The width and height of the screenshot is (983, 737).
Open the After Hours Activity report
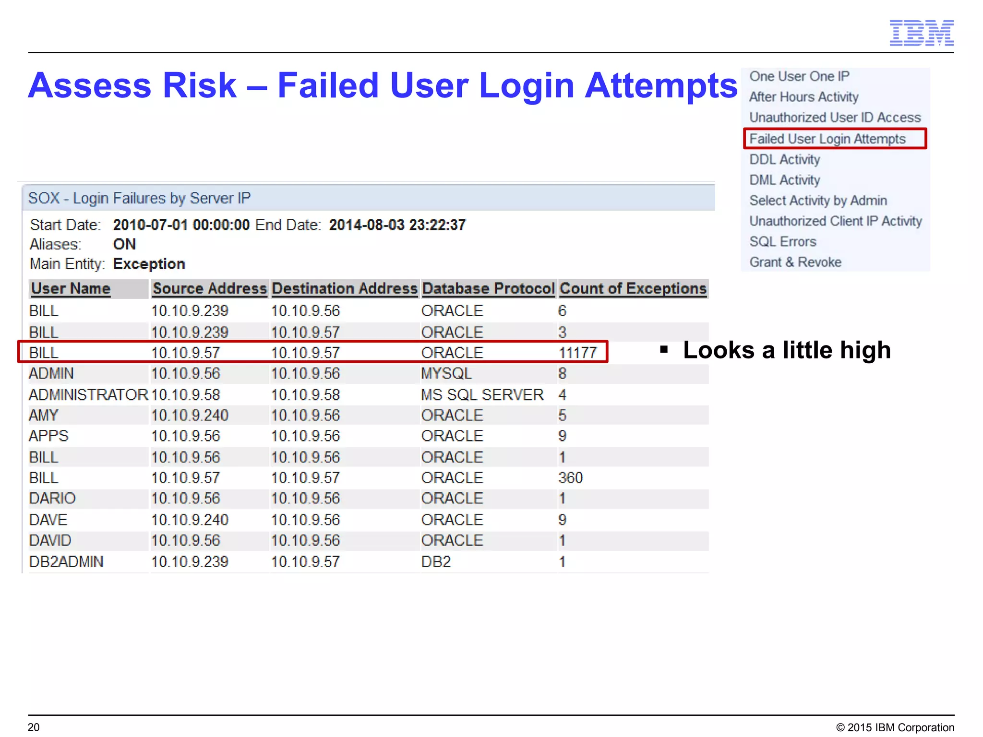(x=803, y=97)
